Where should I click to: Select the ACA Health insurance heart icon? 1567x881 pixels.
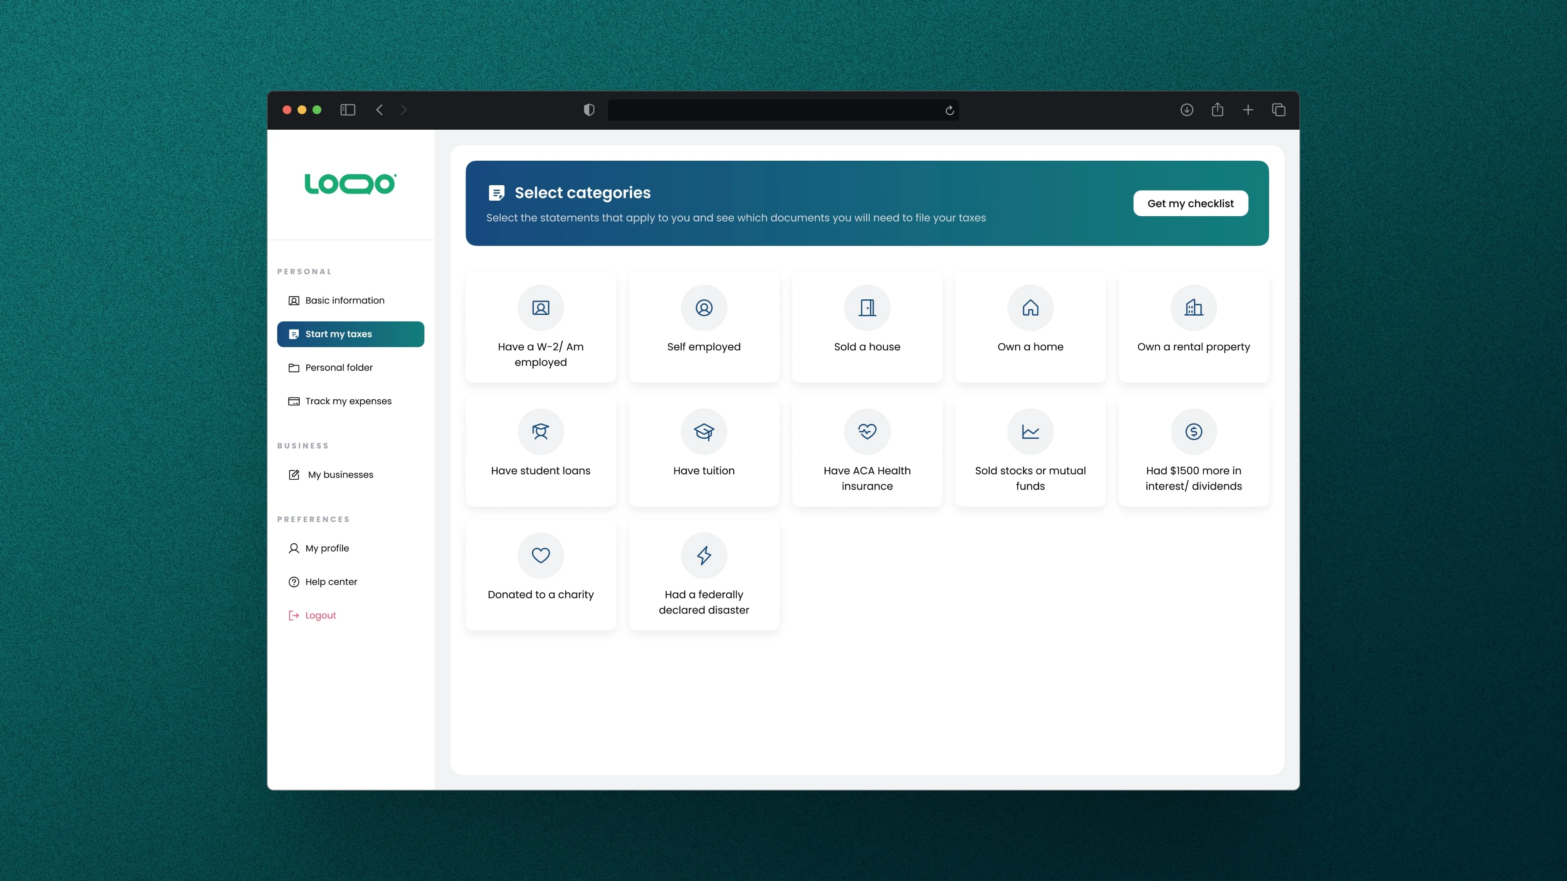[867, 432]
